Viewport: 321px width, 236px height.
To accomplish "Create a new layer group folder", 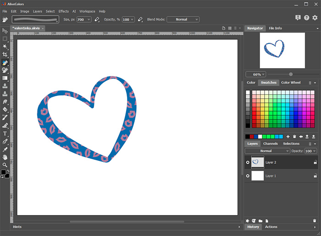I will tap(260, 221).
